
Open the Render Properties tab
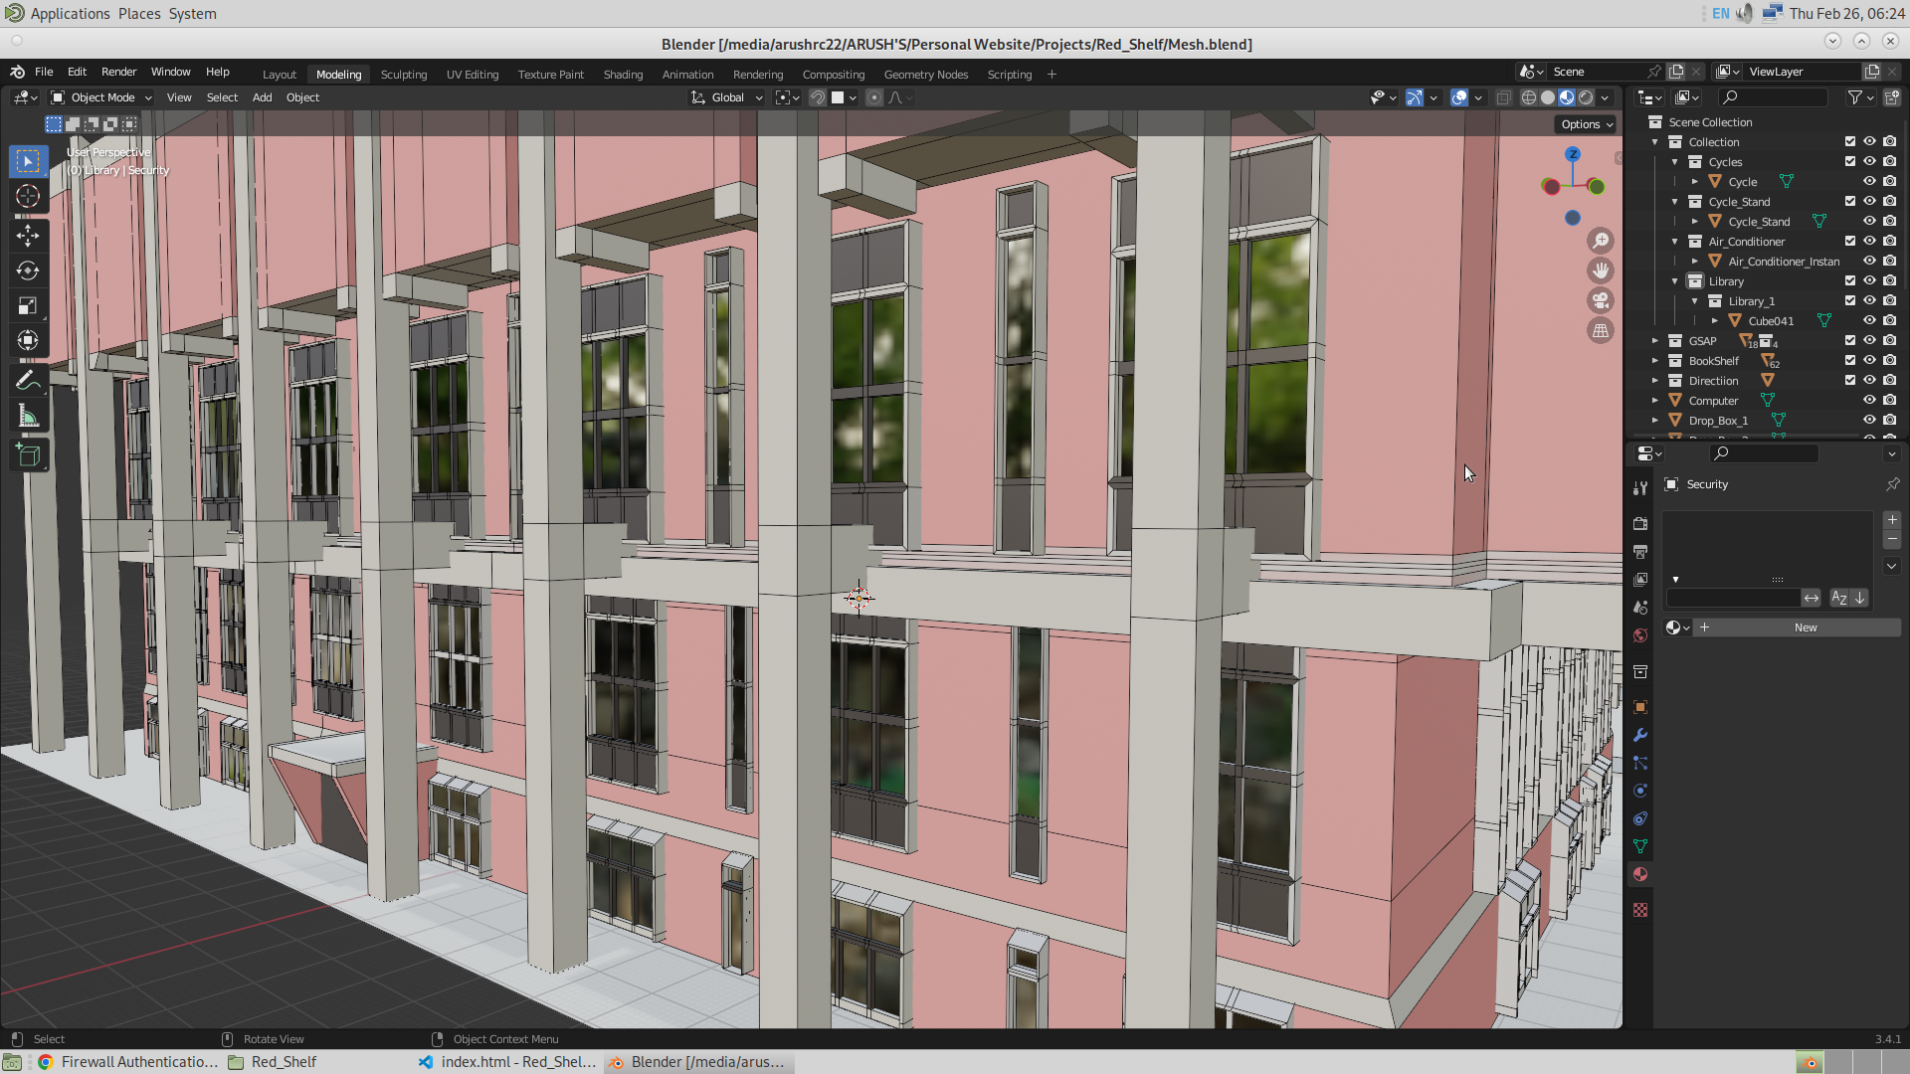click(1640, 524)
